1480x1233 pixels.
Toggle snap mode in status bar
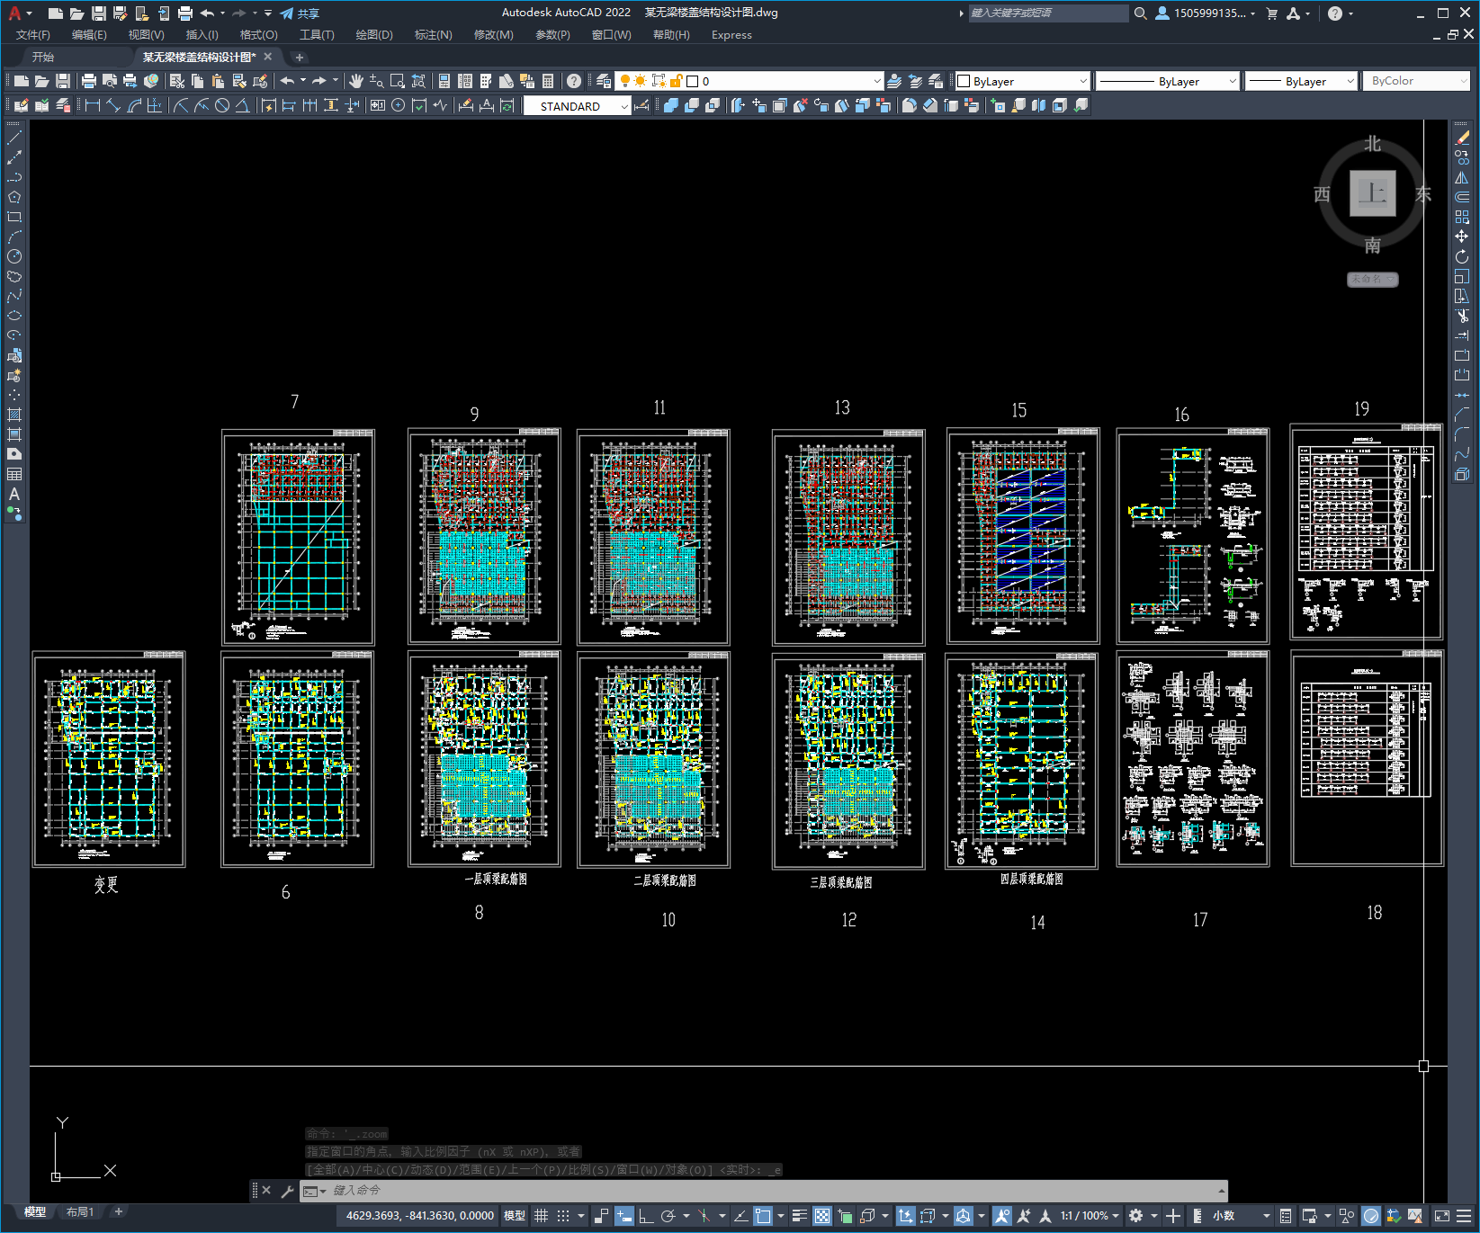point(563,1216)
